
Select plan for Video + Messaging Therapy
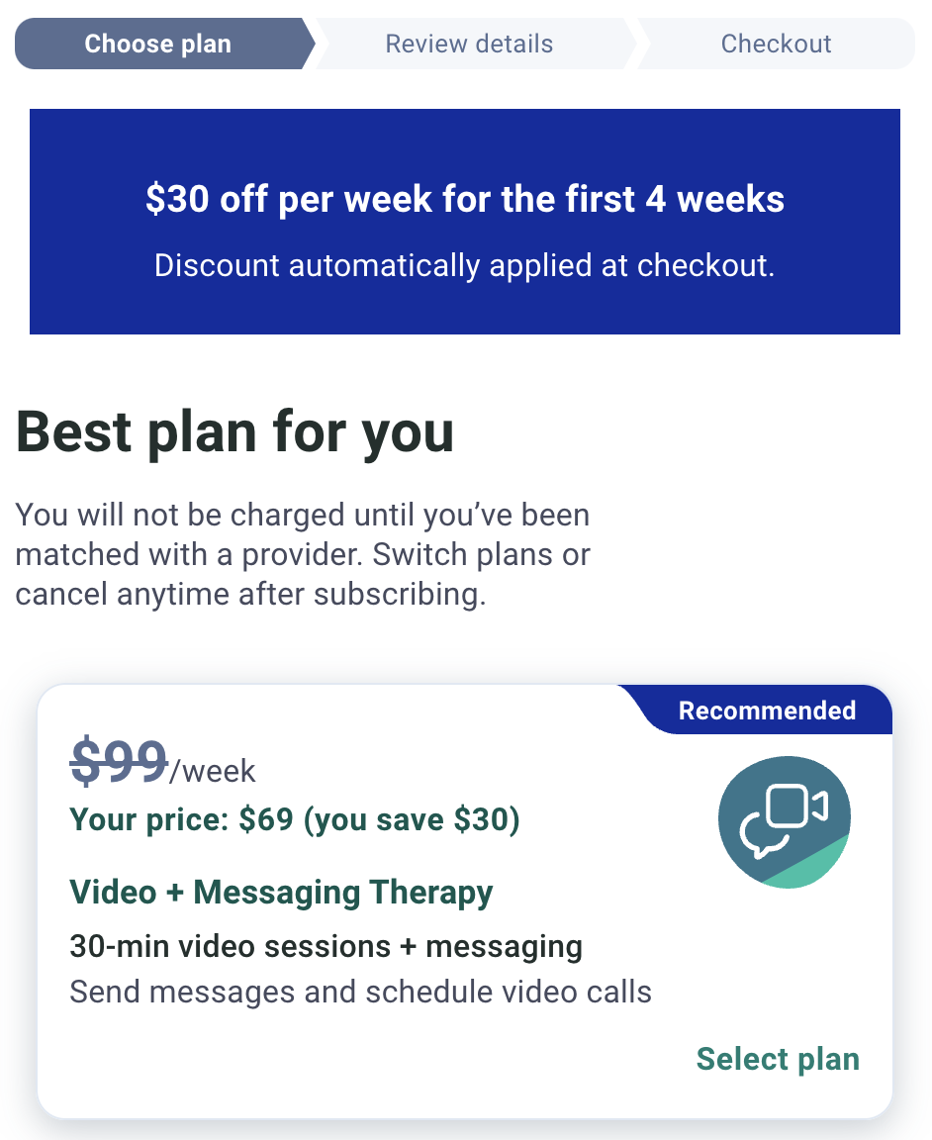coord(777,1059)
